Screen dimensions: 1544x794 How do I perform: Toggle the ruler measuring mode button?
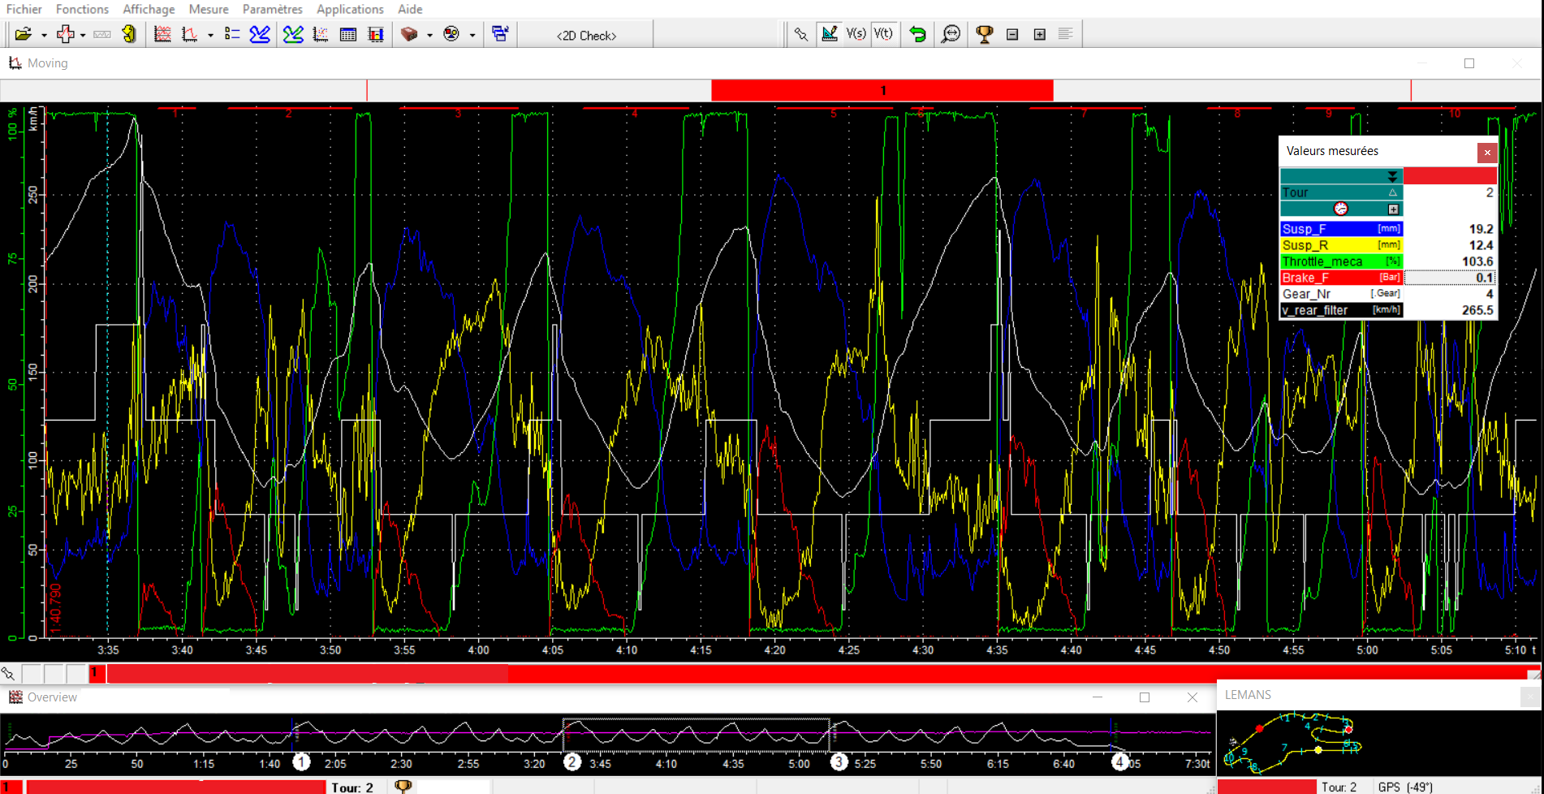(829, 34)
